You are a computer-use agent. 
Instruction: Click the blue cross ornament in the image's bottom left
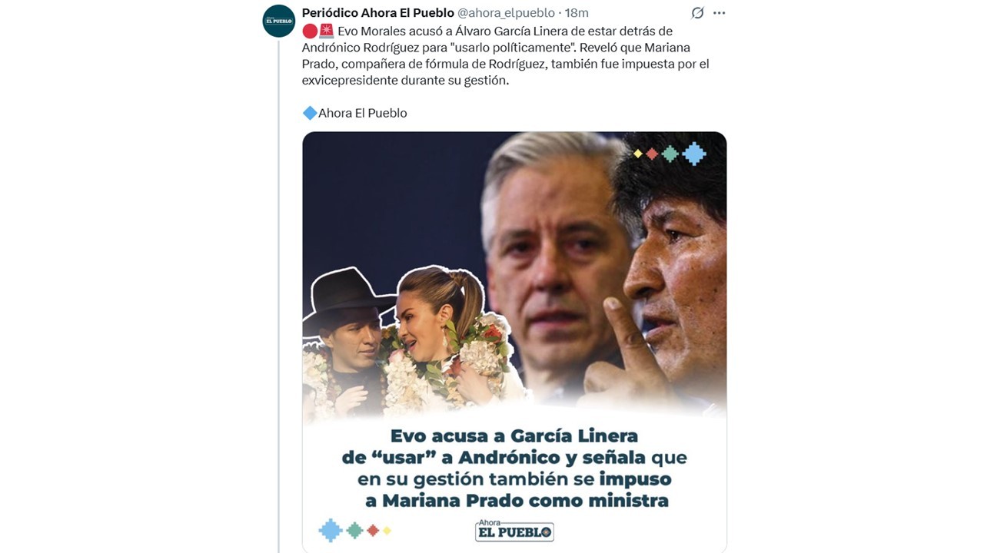pos(331,530)
